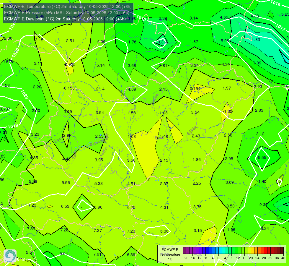Click the Heves county label
The height and width of the screenshot is (266, 289).
click(154, 99)
